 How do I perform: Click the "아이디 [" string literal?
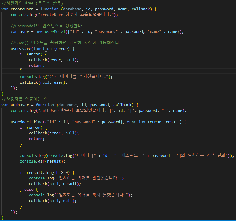85,156
